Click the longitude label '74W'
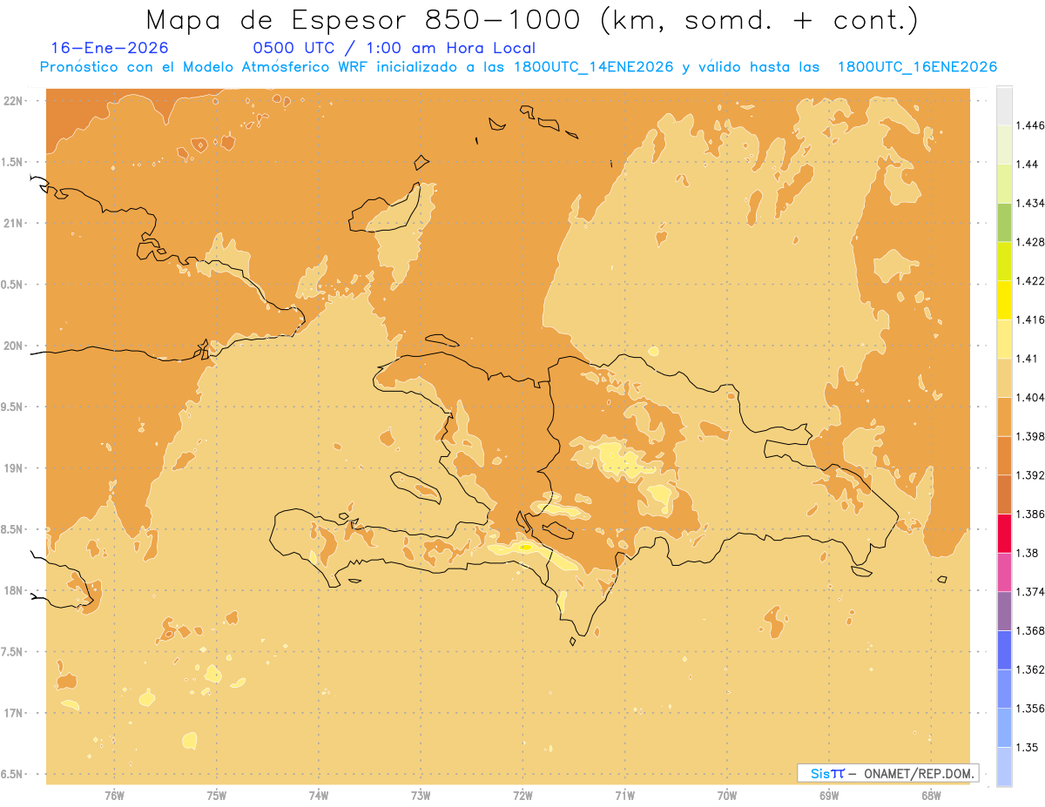Image resolution: width=1045 pixels, height=807 pixels. pos(318,796)
